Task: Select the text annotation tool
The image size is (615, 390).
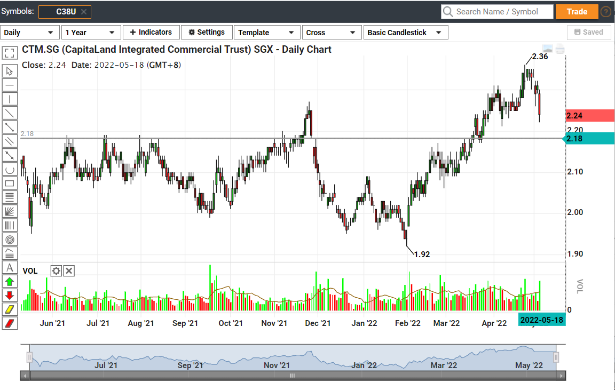Action: [10, 267]
